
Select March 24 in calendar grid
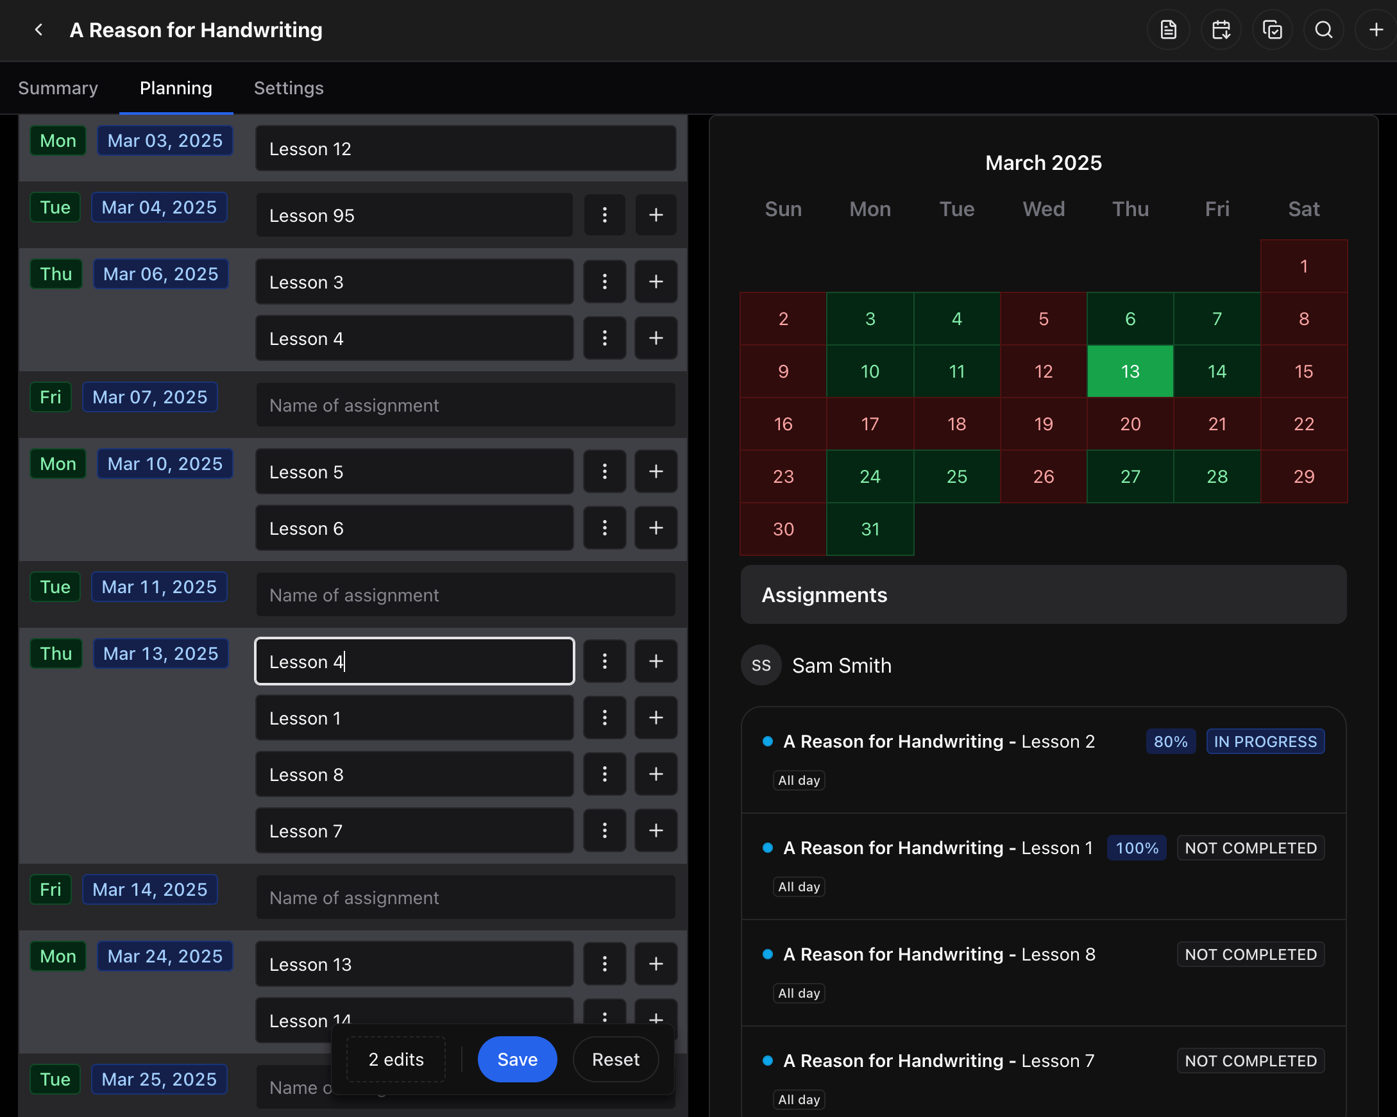click(870, 476)
